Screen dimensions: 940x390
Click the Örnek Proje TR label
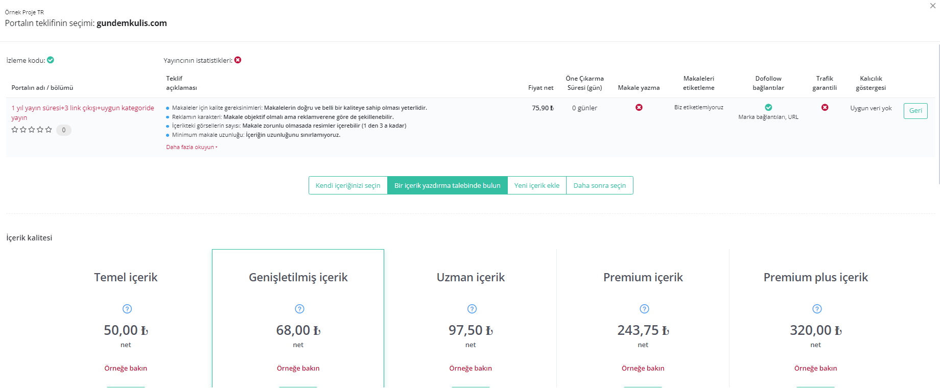coord(25,12)
